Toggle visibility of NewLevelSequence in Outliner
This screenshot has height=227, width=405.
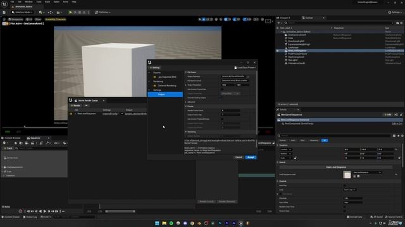click(x=278, y=50)
